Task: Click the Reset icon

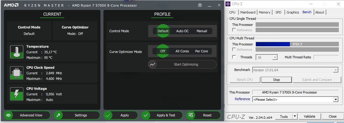Action: click(x=191, y=115)
